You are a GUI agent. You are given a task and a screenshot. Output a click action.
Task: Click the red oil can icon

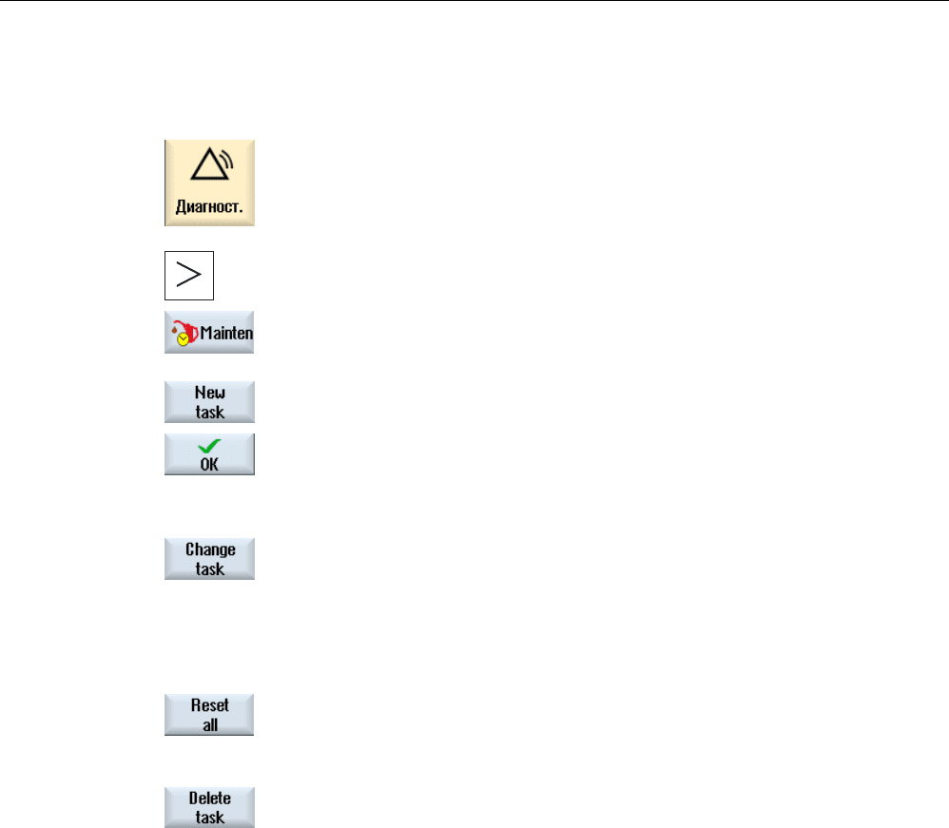pyautogui.click(x=186, y=331)
